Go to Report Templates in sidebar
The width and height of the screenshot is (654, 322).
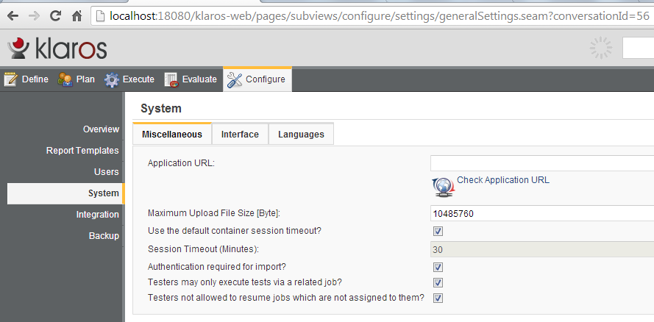point(82,151)
